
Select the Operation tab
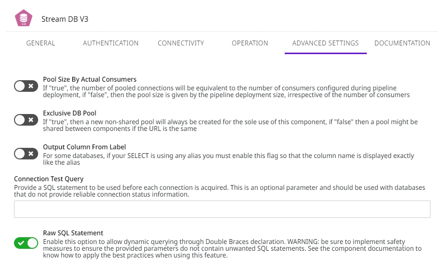pos(250,43)
